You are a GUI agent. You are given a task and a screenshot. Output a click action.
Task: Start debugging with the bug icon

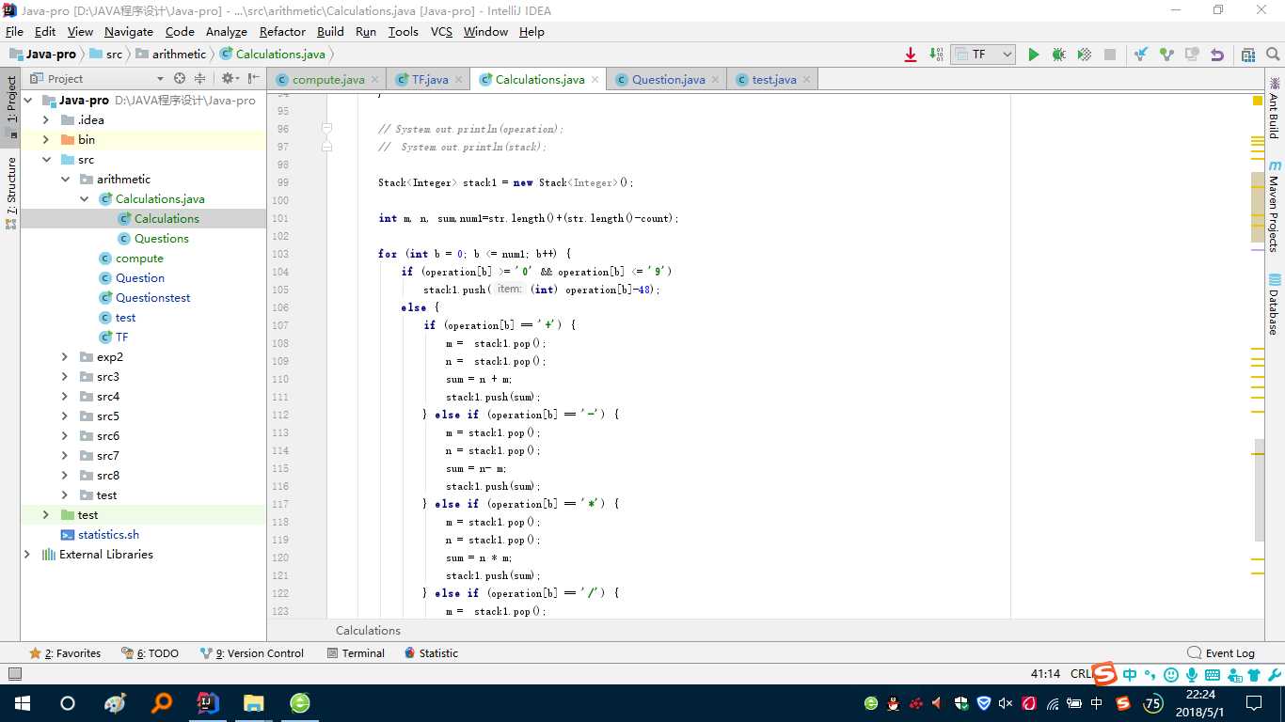pos(1058,55)
